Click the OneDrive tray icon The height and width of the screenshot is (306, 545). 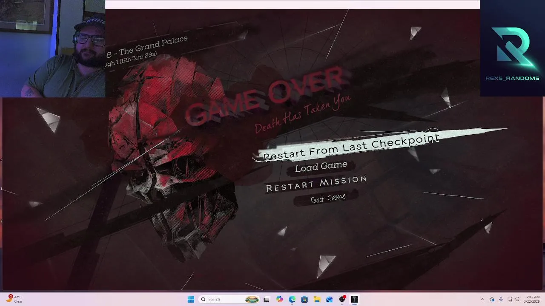492,299
